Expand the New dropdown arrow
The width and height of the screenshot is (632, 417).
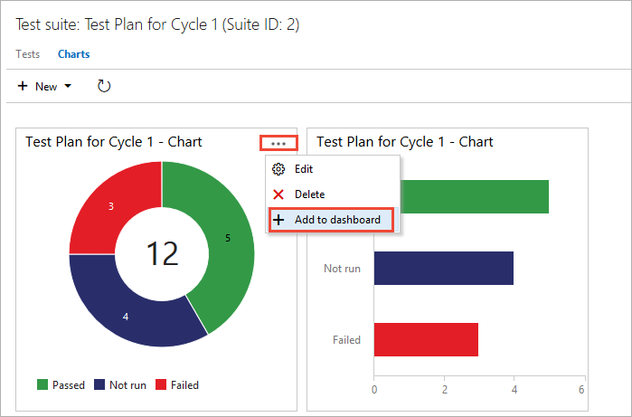tap(68, 87)
